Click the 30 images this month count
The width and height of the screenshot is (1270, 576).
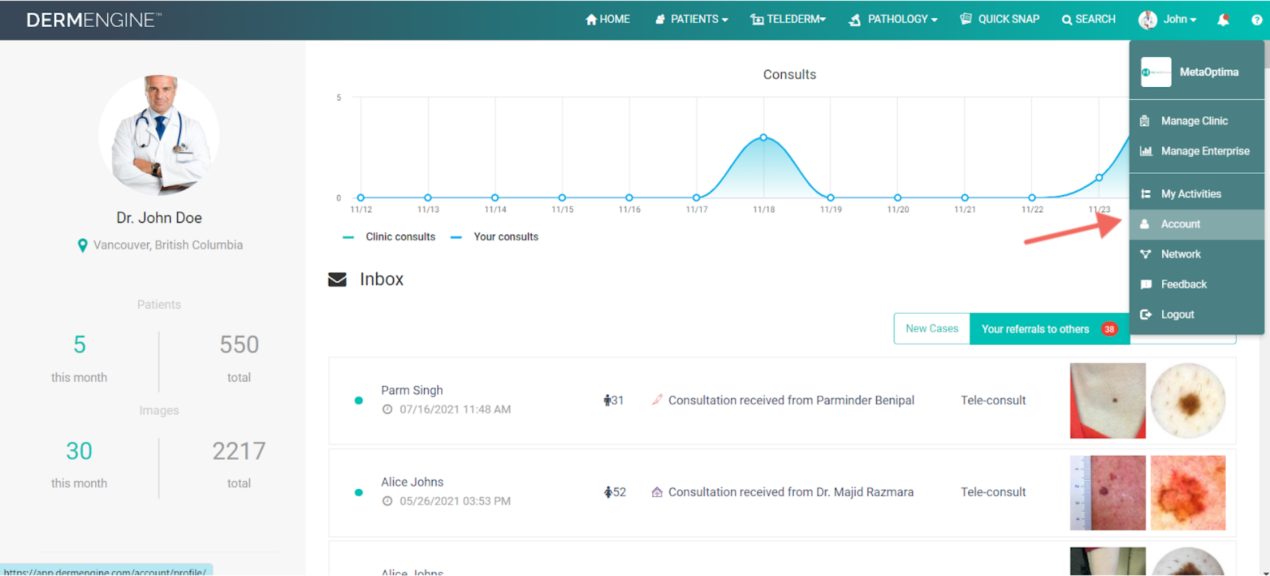coord(79,451)
